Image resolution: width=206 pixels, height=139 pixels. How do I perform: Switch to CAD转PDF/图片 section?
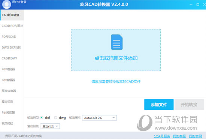coord(12,26)
